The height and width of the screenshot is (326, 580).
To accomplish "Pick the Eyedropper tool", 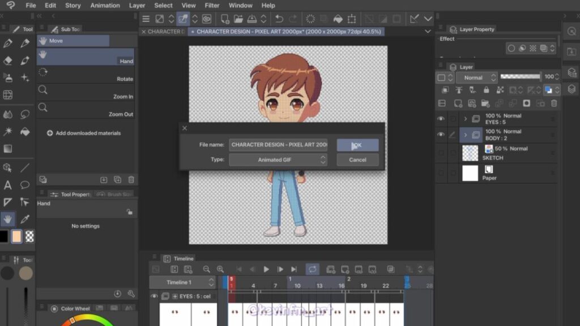I will (25, 219).
